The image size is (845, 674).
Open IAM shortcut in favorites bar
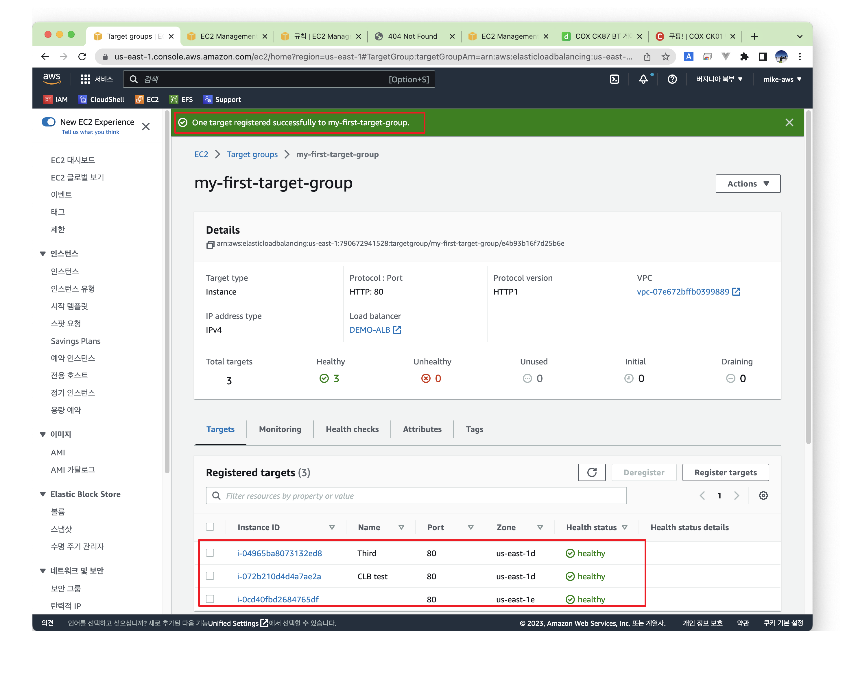pos(56,99)
